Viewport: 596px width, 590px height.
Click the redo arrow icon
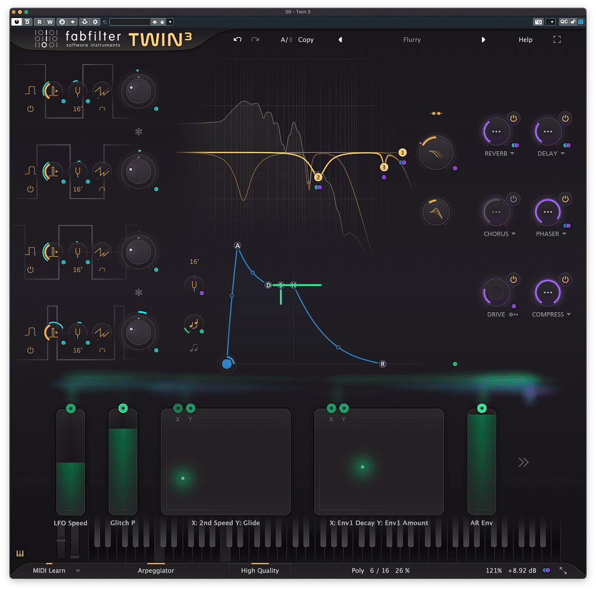click(x=255, y=40)
